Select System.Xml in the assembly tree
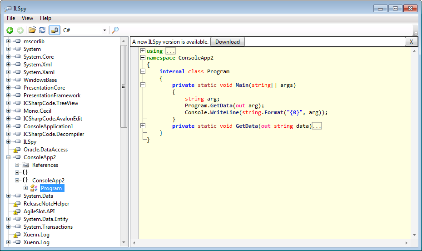Viewport: 422px width, 251px height. tap(38, 65)
